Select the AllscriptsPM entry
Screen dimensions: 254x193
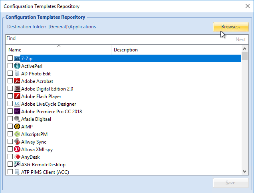click(34, 134)
